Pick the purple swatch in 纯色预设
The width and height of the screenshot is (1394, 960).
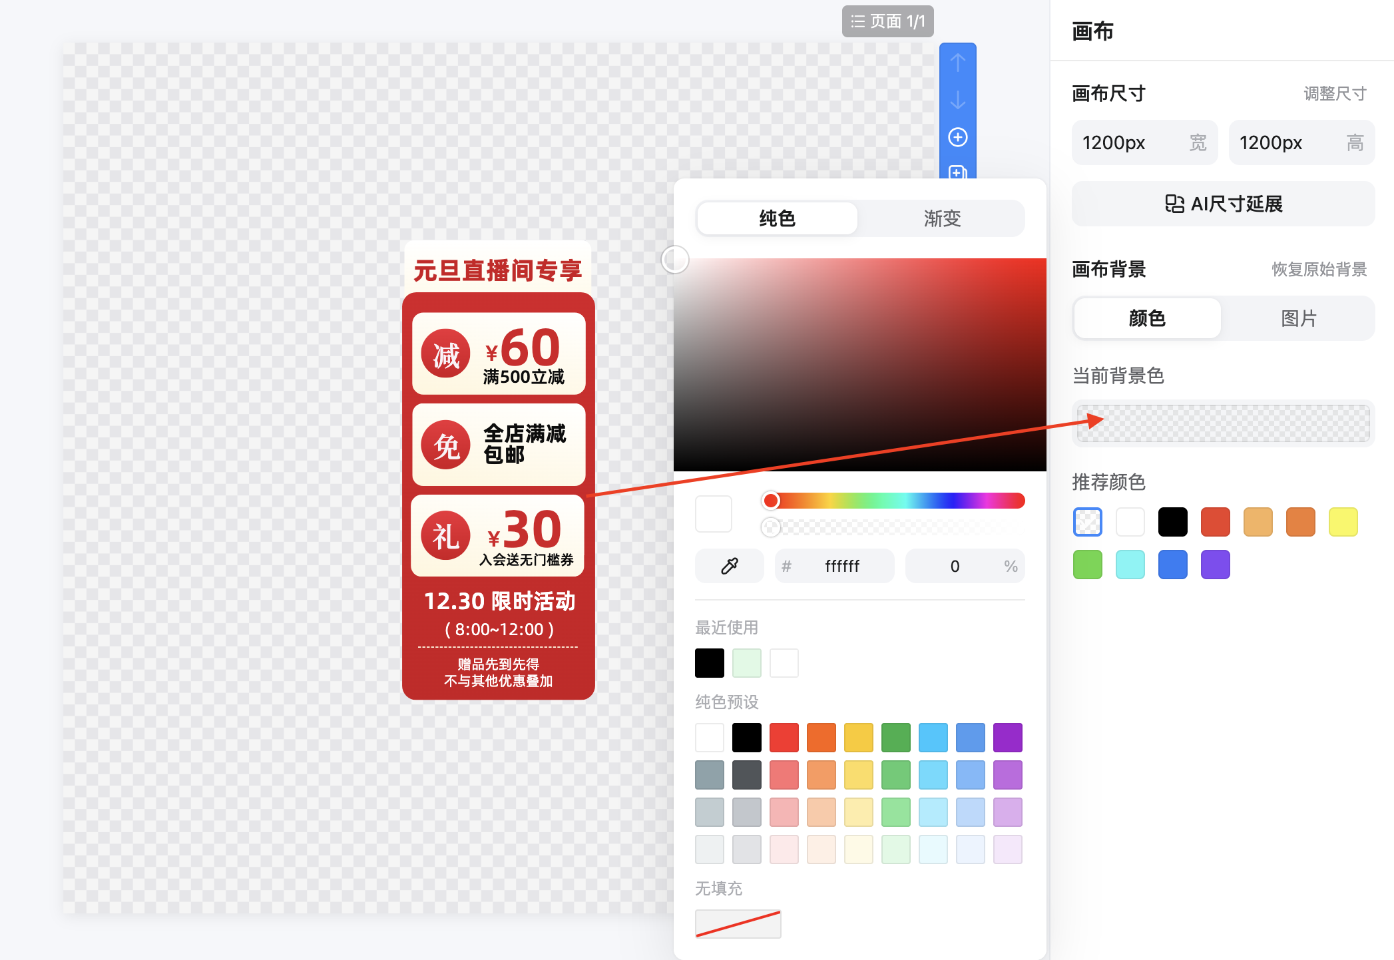click(1007, 737)
